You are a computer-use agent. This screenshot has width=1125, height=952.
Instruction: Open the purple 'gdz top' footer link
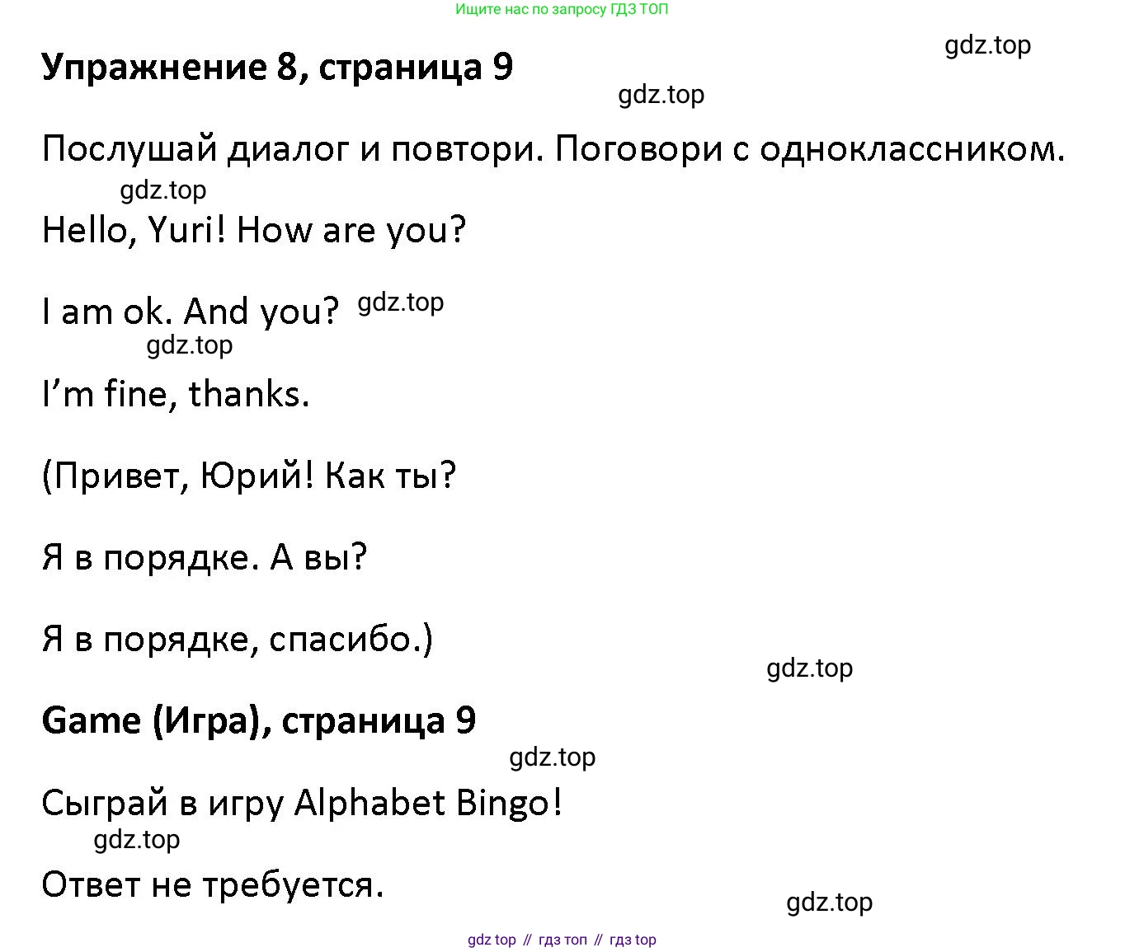coord(492,940)
